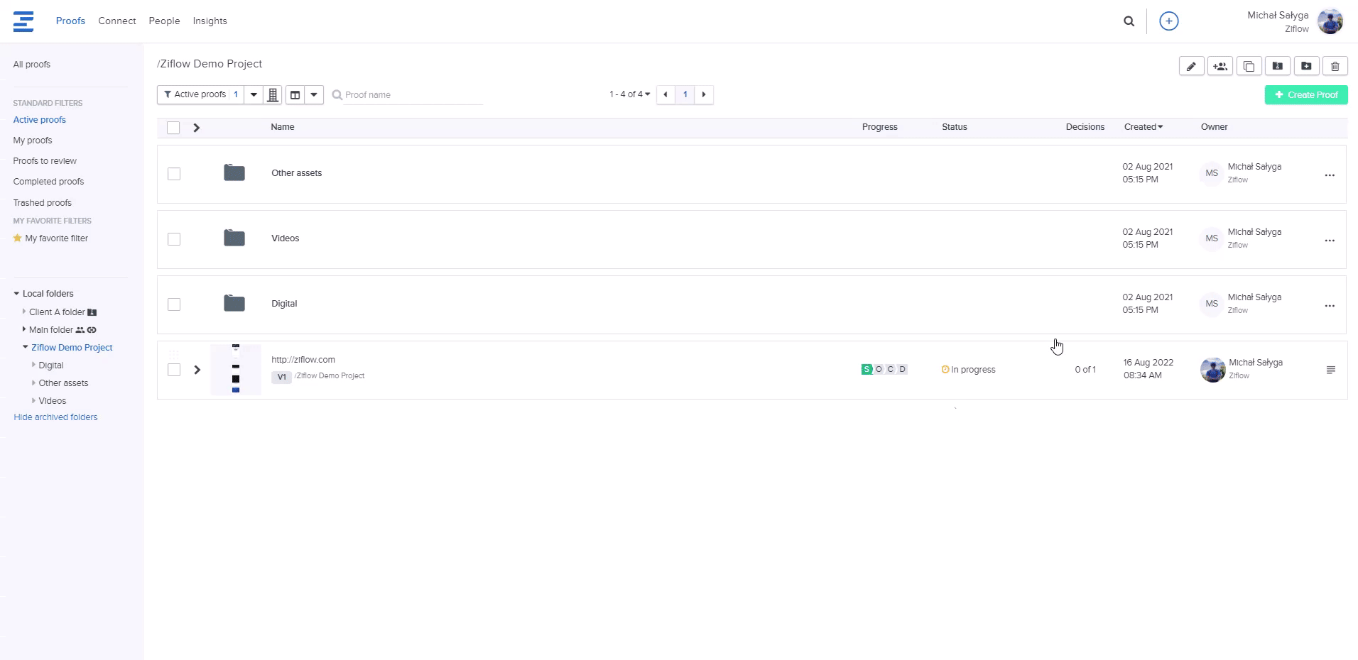Click the circled plus icon in header
The height and width of the screenshot is (660, 1358).
[x=1168, y=21]
